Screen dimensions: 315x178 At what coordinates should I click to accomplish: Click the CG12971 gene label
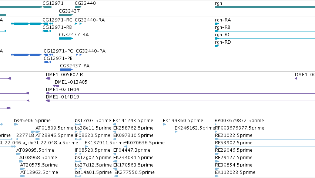click(x=53, y=3)
